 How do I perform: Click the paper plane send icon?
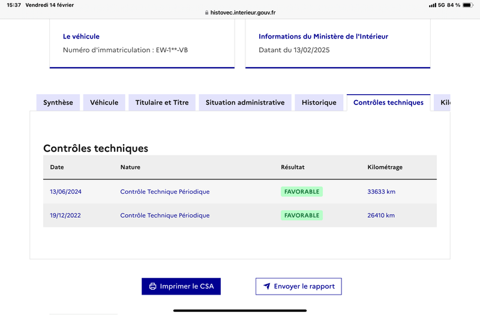[266, 286]
